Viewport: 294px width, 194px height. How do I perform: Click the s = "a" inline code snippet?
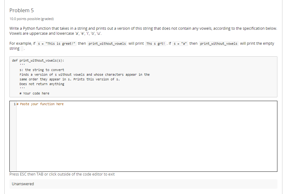click(180, 43)
